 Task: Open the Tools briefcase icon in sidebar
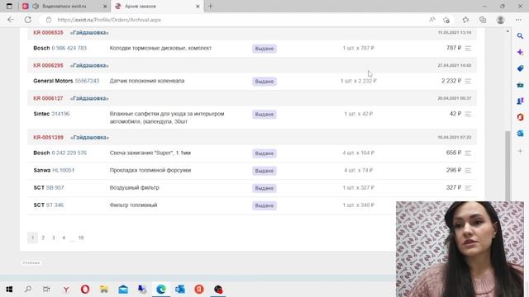pyautogui.click(x=520, y=85)
